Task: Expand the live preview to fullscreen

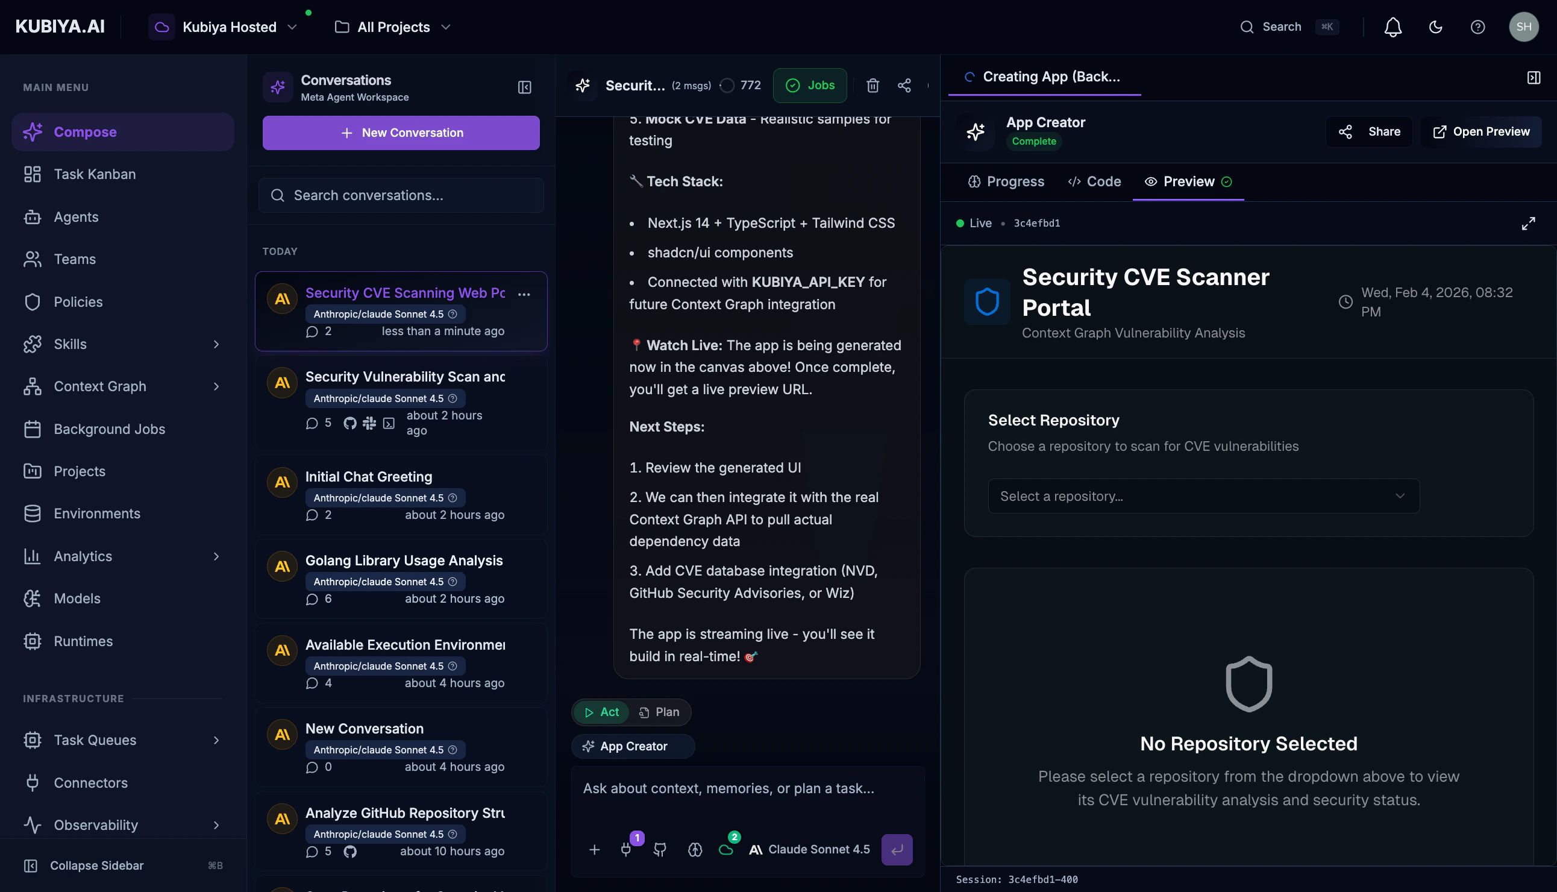Action: tap(1528, 223)
